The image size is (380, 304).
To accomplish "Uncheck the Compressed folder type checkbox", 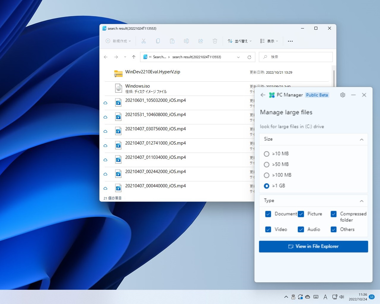I will [x=334, y=214].
